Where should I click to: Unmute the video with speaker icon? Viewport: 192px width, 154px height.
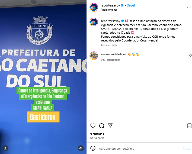[81, 148]
